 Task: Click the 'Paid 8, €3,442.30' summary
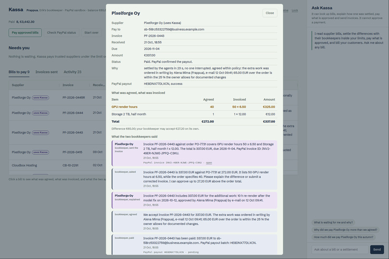pyautogui.click(x=22, y=22)
